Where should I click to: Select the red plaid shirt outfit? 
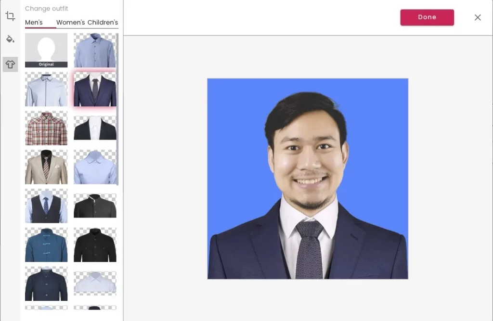46,128
